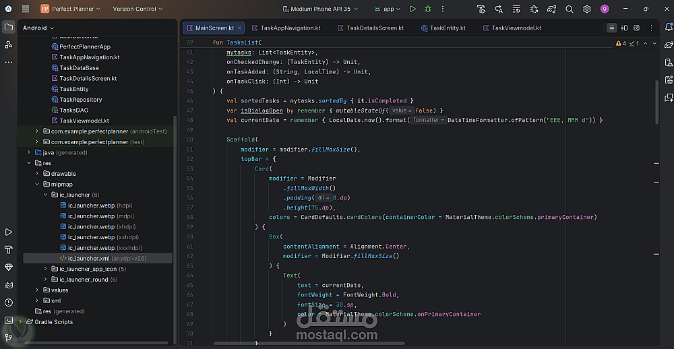Expand the java (generated) folder
The image size is (674, 349).
(x=29, y=152)
